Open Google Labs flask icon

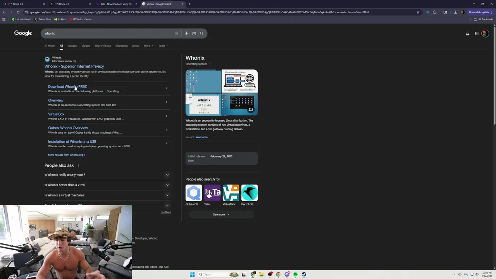[467, 34]
